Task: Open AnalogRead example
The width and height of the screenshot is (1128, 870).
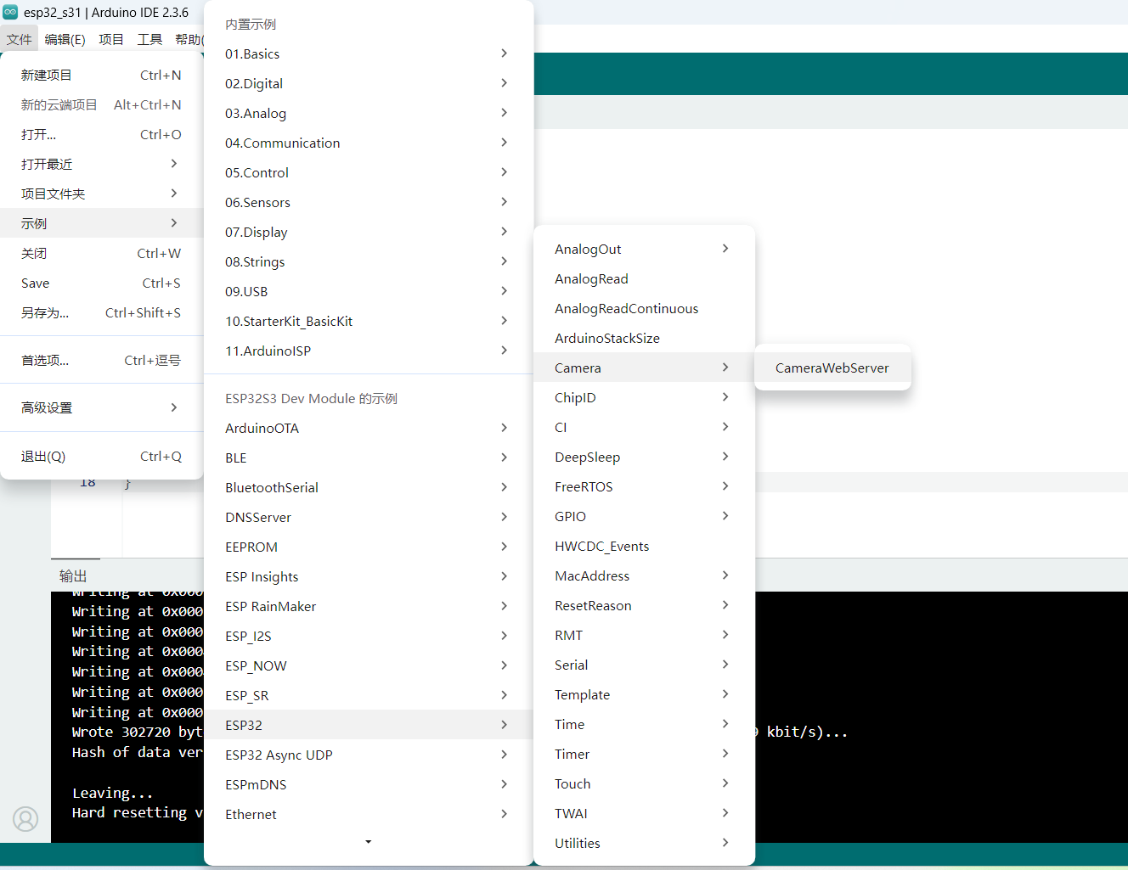Action: click(x=644, y=278)
